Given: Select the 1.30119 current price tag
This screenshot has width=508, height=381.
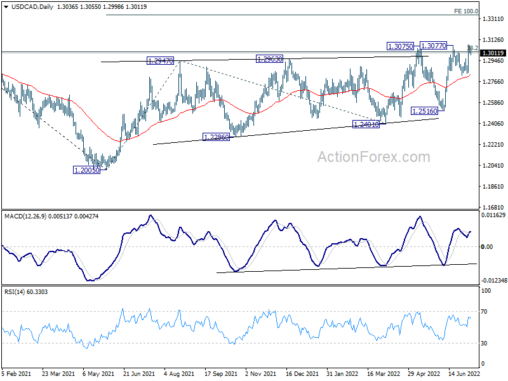Looking at the screenshot, I should pyautogui.click(x=493, y=53).
